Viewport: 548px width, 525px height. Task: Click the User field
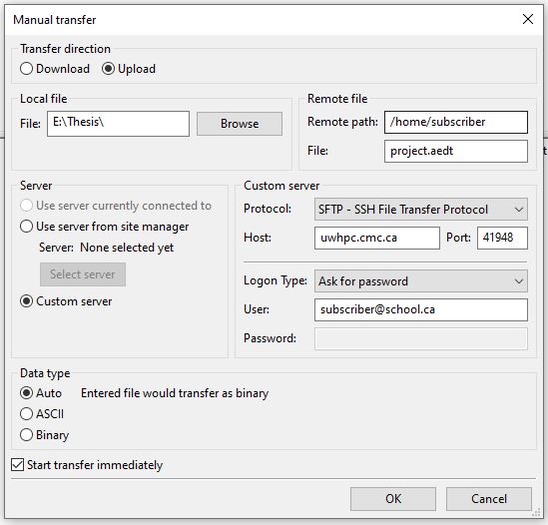[x=421, y=309]
